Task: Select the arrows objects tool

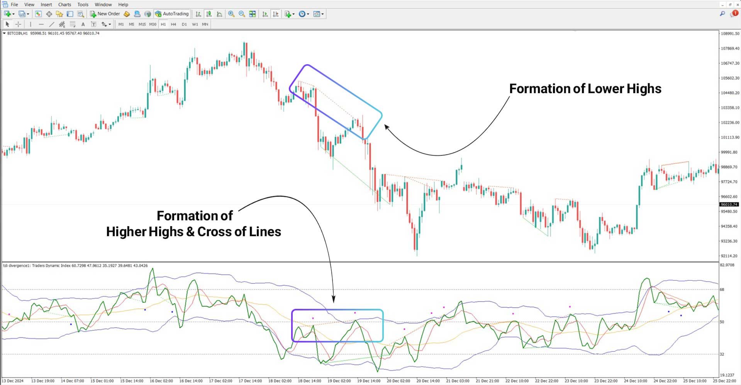Action: pyautogui.click(x=104, y=24)
